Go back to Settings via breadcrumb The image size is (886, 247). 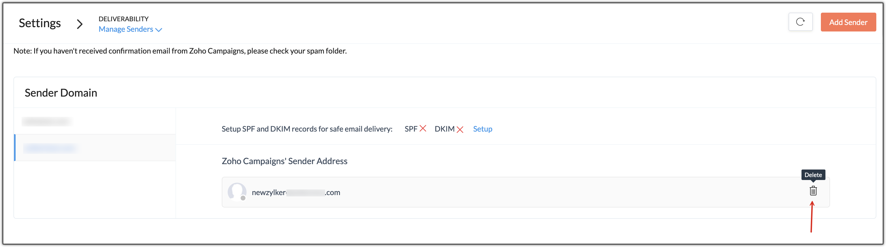(x=40, y=23)
